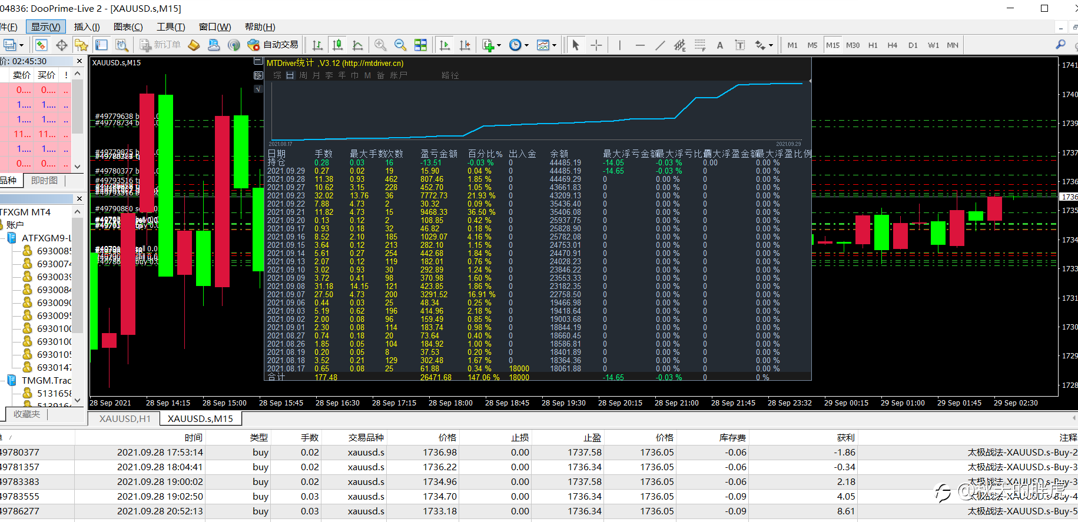Screen dimensions: 1078x522
Task: Toggle the Market Watch window icon
Action: [x=41, y=45]
